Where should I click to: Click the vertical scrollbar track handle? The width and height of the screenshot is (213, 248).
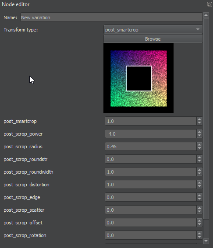[206, 119]
